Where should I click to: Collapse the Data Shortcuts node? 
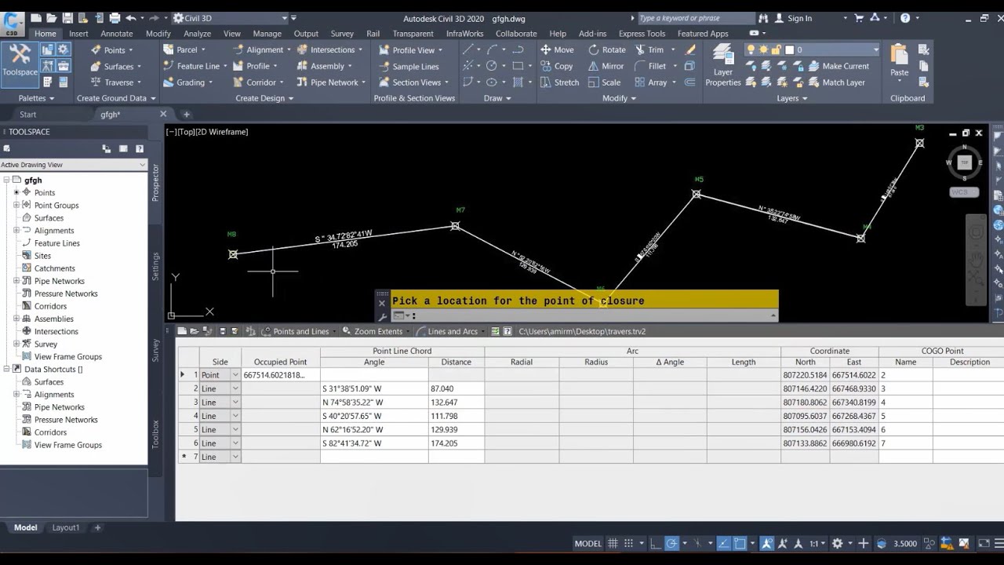tap(7, 370)
